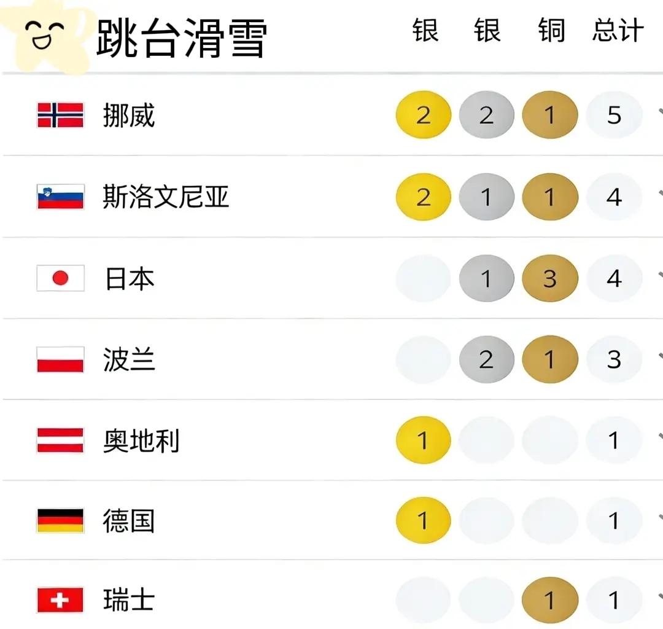Expand the 波兰 row chevron
The image size is (663, 629).
pyautogui.click(x=659, y=357)
